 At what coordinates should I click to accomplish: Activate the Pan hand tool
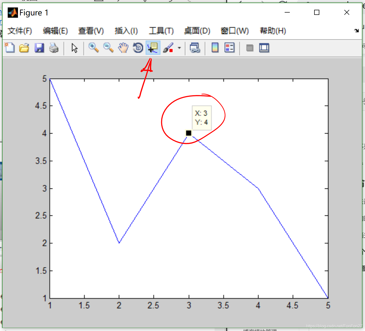(x=123, y=48)
